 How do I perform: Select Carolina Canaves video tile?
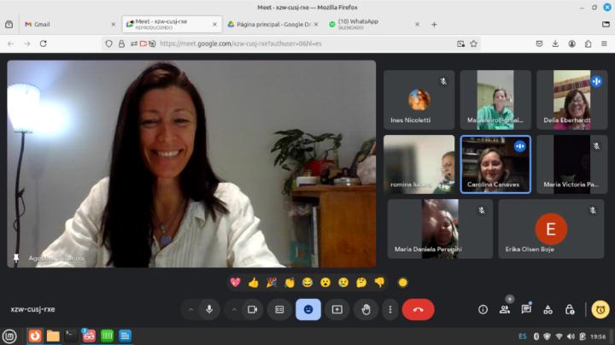(495, 164)
